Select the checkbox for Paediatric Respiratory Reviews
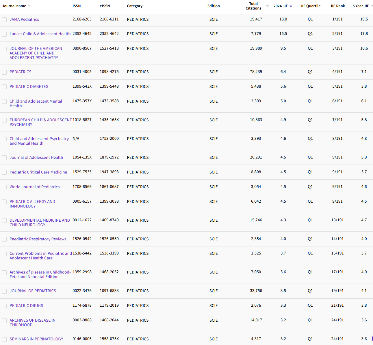This screenshot has width=373, height=345. pos(4,239)
